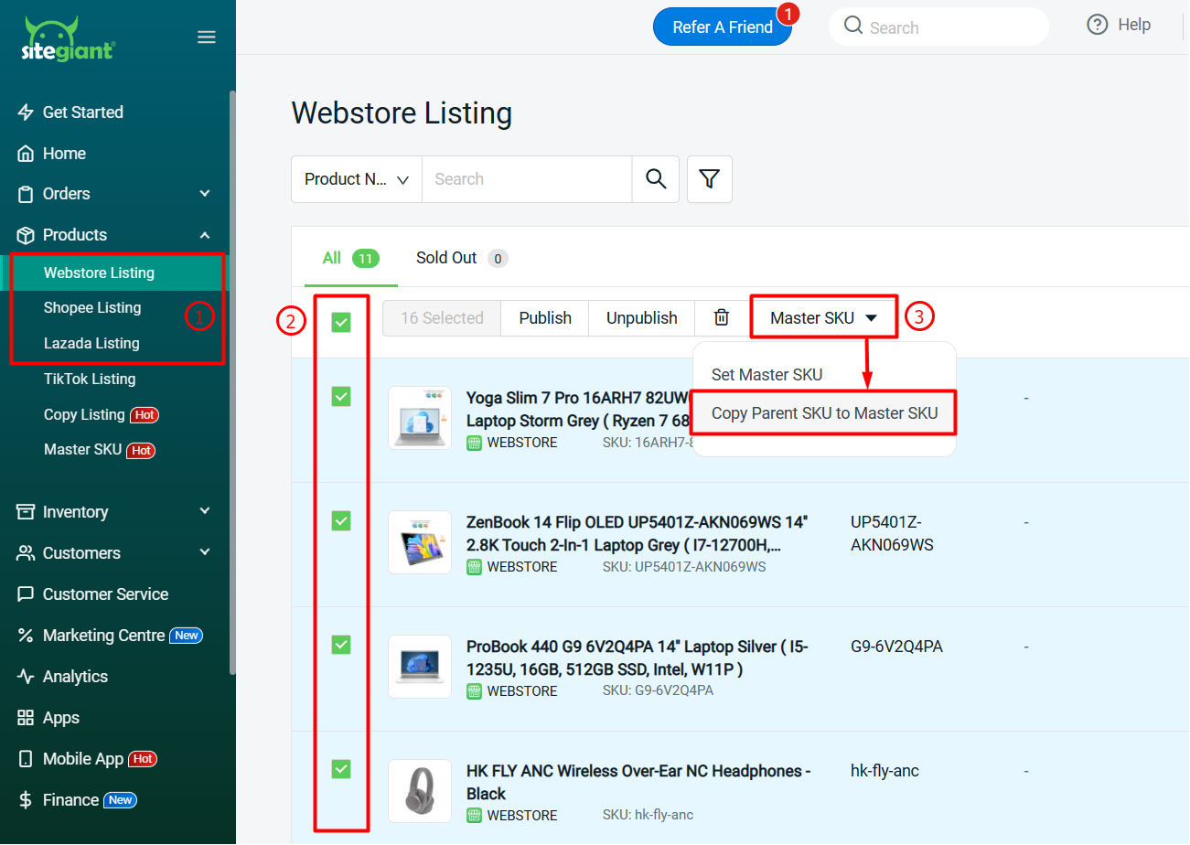Click the sidebar vertical scrollbar
Viewport: 1190px width, 845px height.
coord(232,366)
